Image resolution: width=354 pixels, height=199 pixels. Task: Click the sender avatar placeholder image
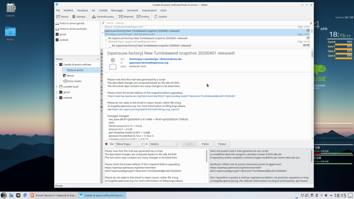113,64
